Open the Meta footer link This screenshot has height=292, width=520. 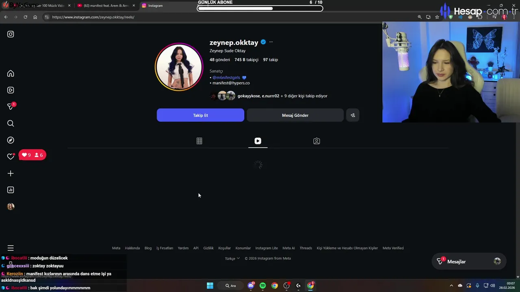point(116,248)
